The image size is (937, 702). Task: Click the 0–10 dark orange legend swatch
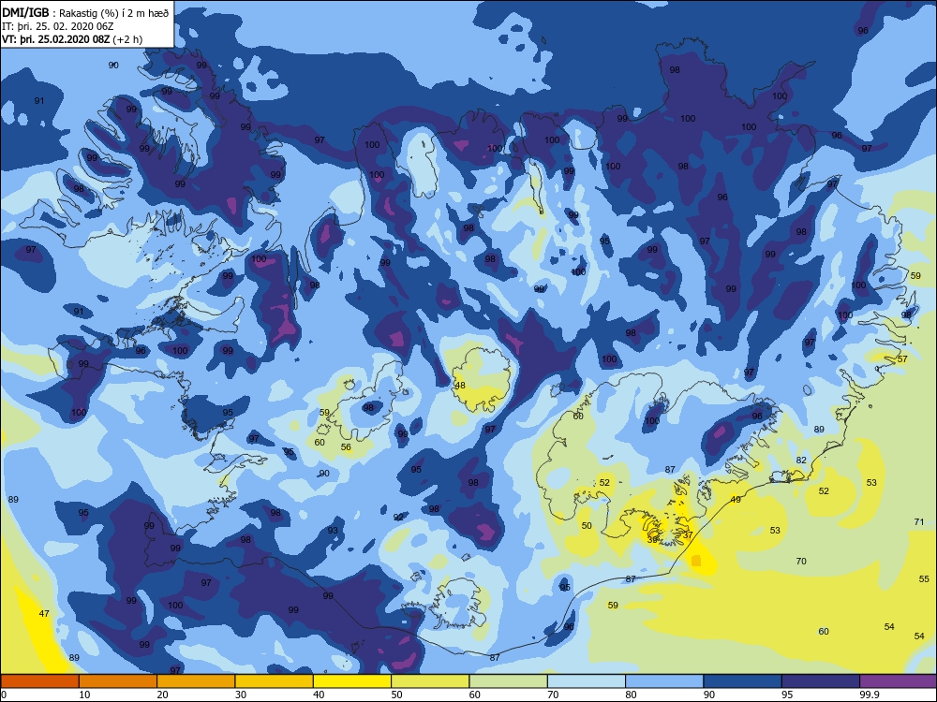click(x=39, y=680)
